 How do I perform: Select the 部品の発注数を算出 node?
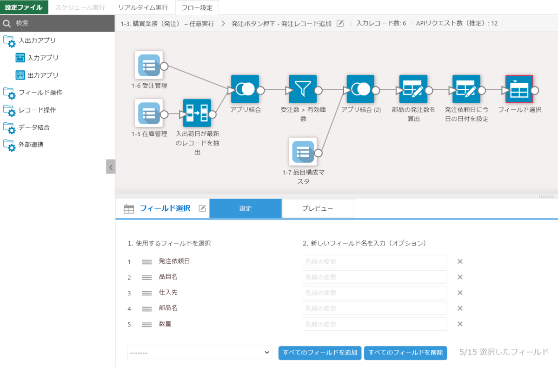413,89
